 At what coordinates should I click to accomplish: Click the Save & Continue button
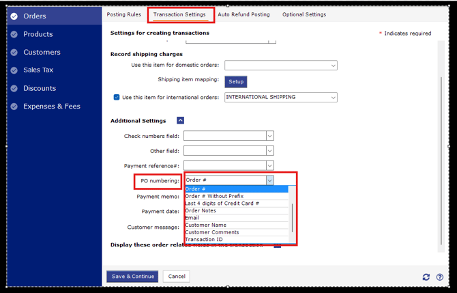click(x=132, y=277)
